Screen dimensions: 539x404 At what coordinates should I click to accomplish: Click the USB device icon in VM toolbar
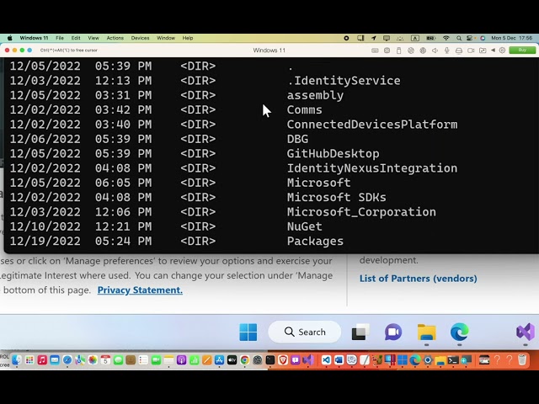point(398,50)
